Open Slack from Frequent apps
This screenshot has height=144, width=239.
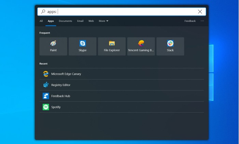[x=170, y=46]
